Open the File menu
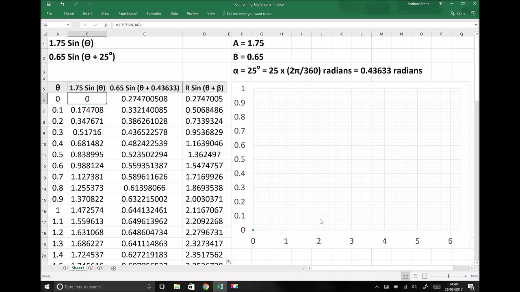 (x=49, y=13)
